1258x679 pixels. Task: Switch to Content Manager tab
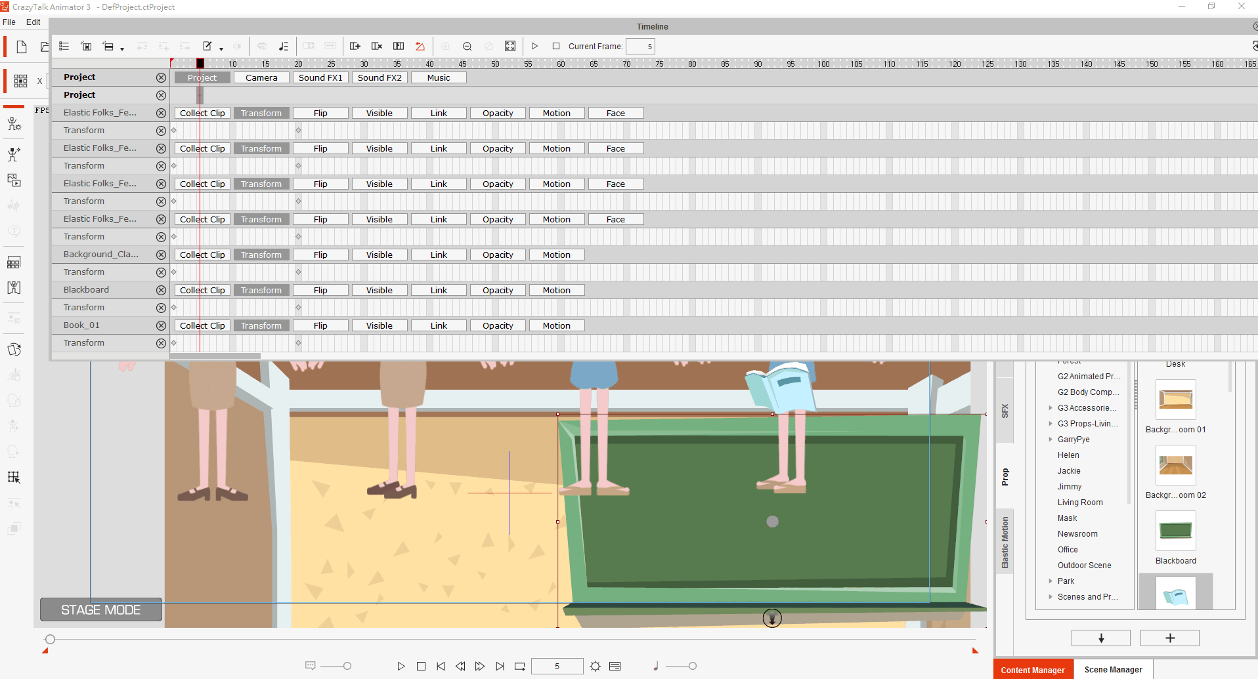point(1033,670)
